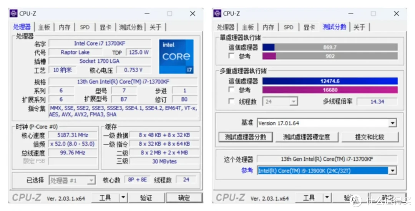Select 处理器 tab in left window
The height and width of the screenshot is (211, 415).
(22, 27)
